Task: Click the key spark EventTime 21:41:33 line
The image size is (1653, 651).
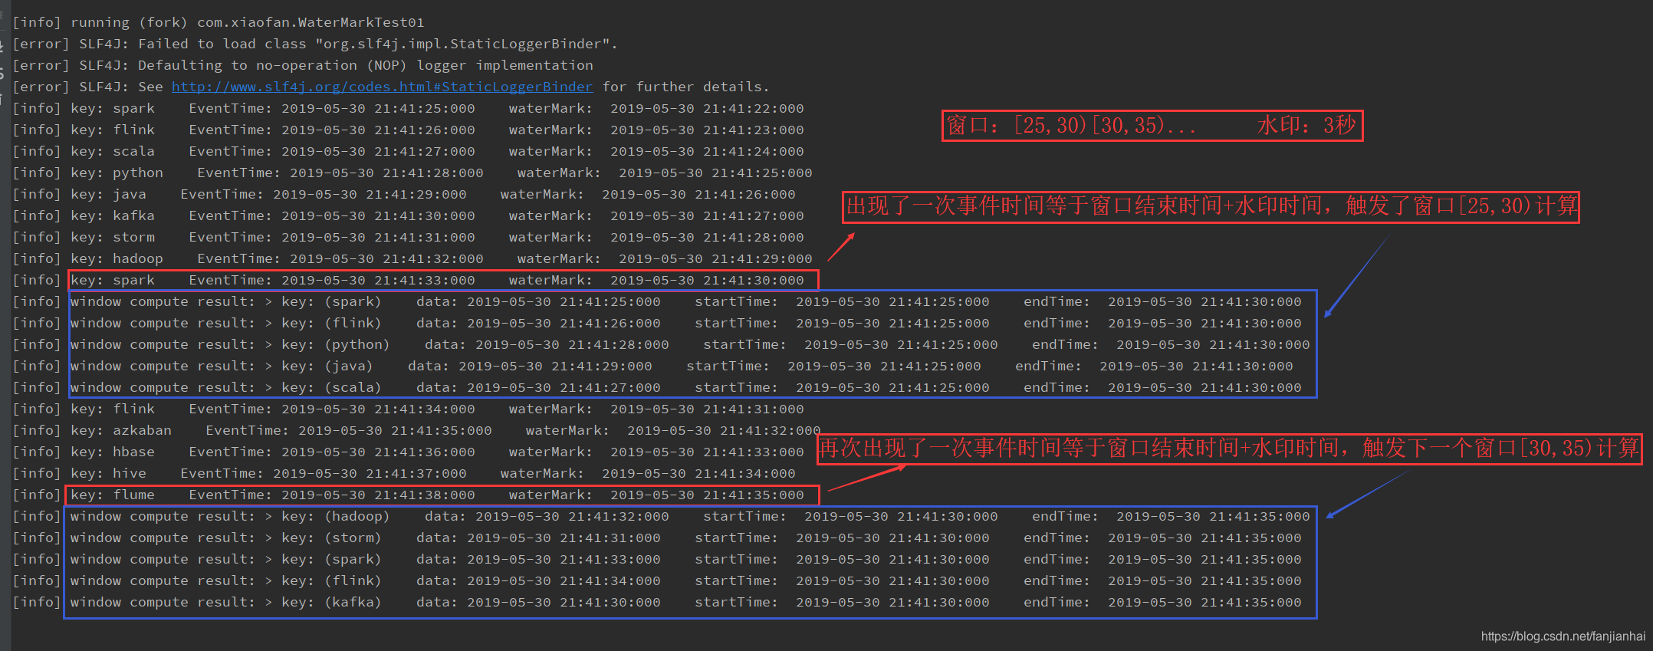Action: [409, 280]
